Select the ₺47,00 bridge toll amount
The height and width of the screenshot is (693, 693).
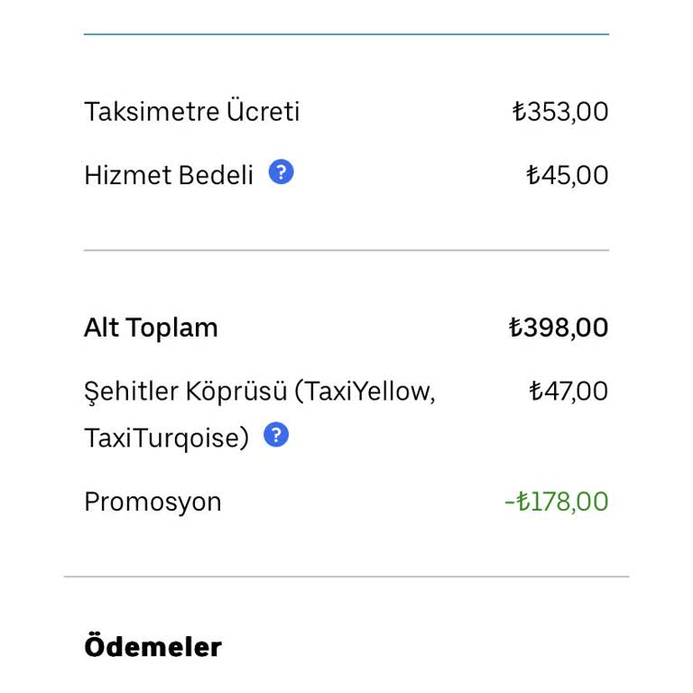(568, 392)
